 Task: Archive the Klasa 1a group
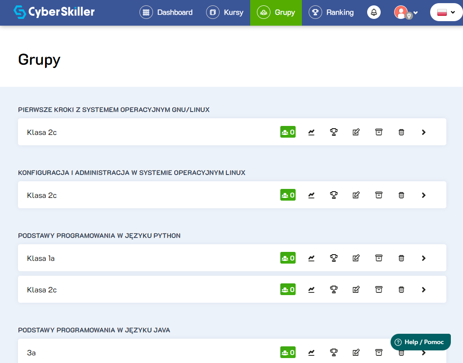[379, 258]
